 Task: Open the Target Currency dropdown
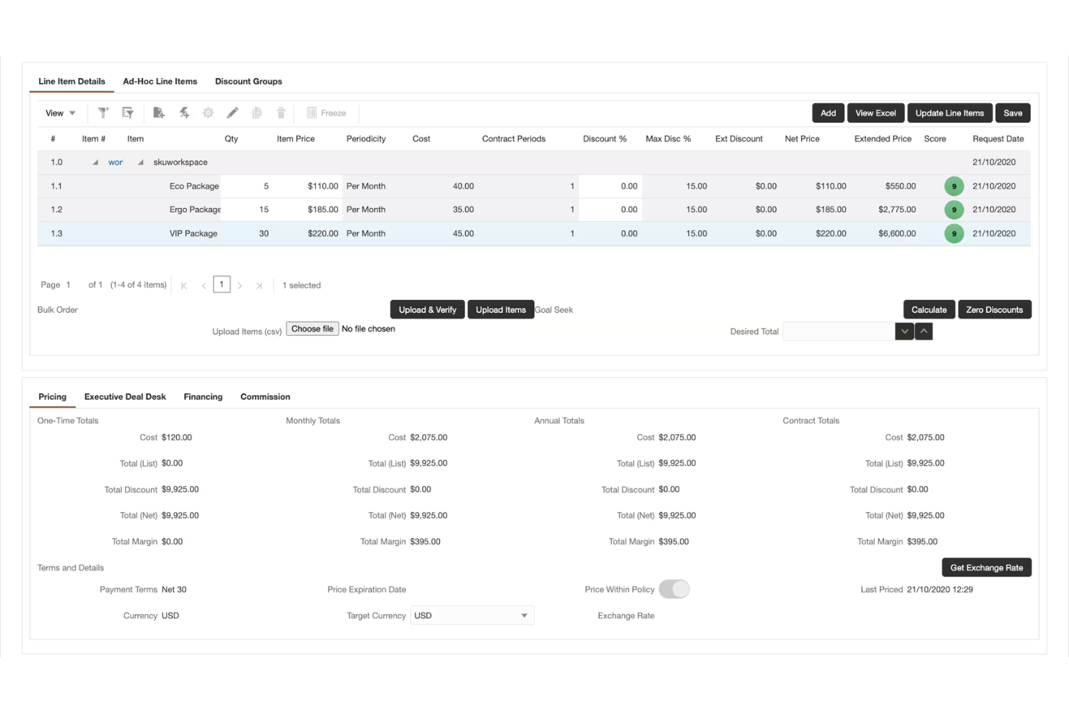(x=472, y=615)
